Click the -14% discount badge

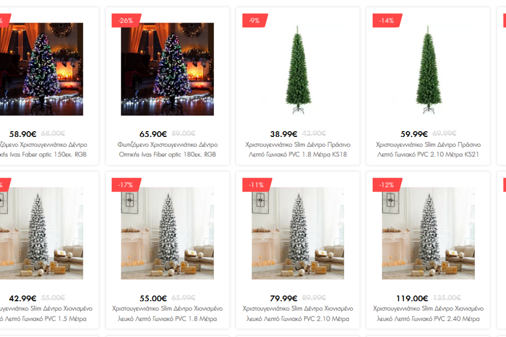click(x=387, y=21)
